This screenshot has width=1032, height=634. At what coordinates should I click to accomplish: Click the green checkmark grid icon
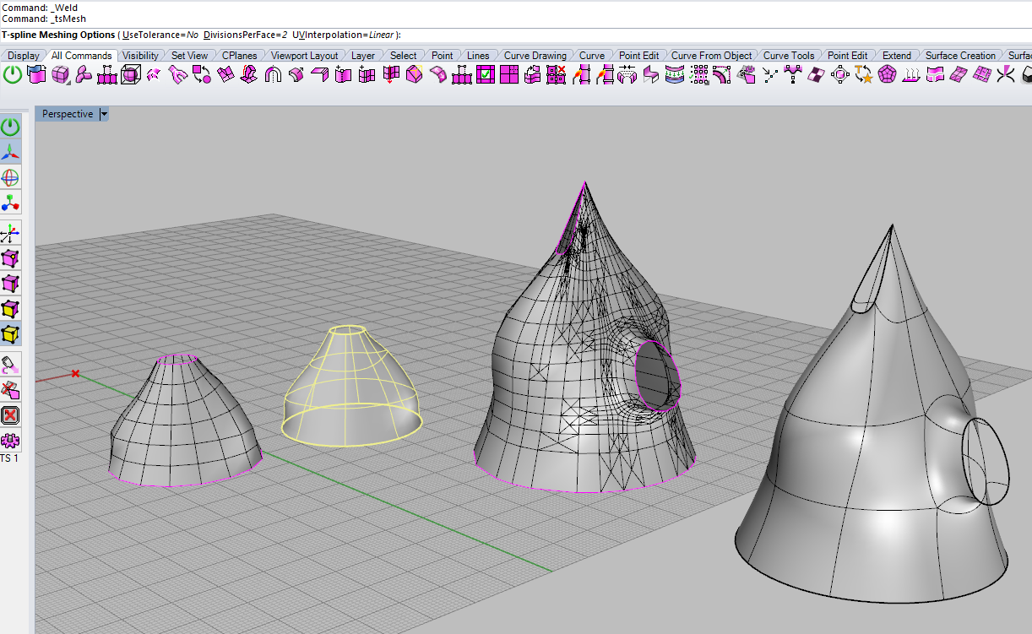[485, 75]
